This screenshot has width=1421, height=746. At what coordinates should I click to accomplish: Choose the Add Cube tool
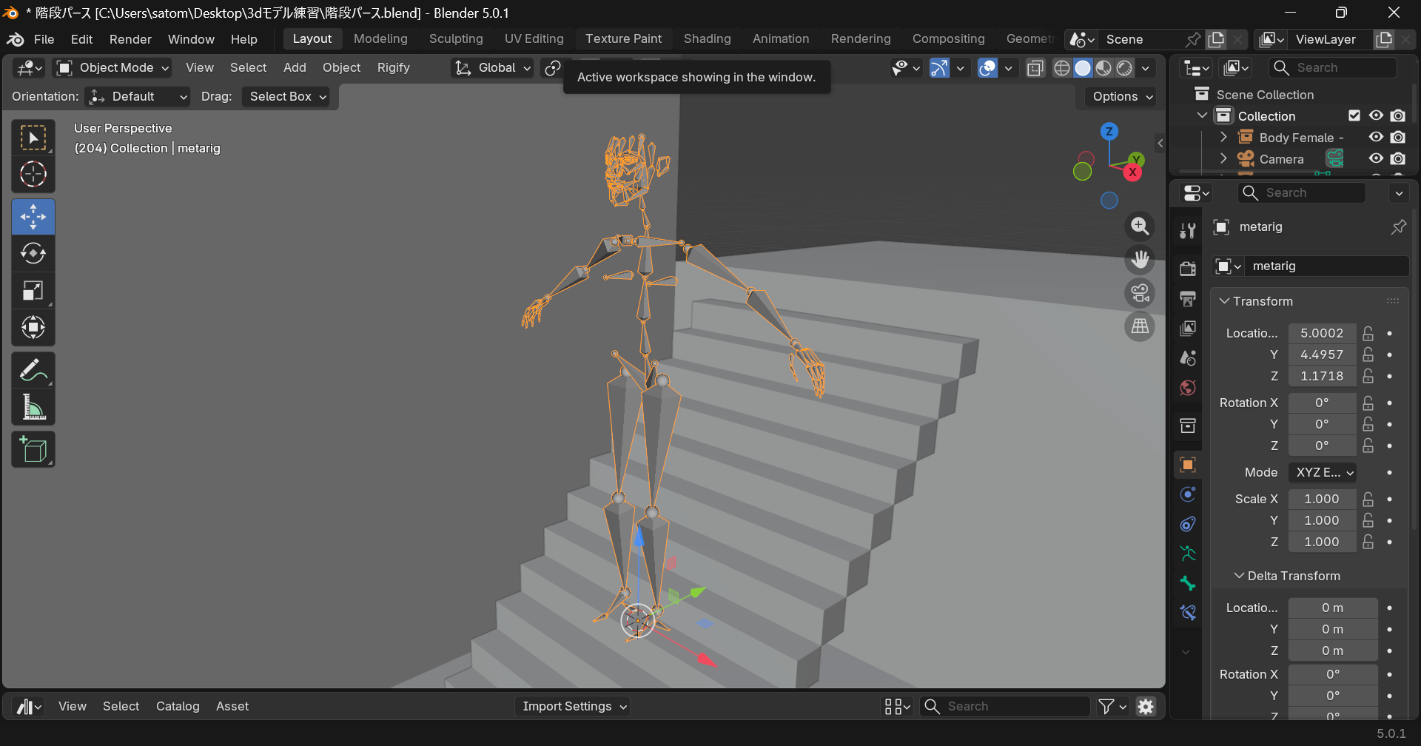click(x=33, y=450)
